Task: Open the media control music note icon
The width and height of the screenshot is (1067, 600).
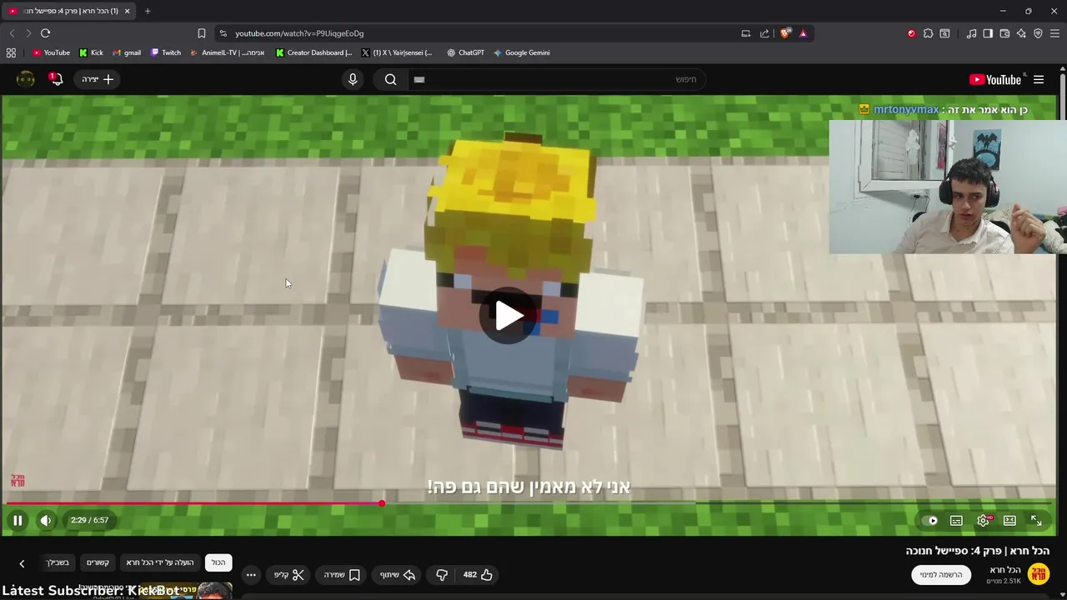Action: [x=971, y=33]
